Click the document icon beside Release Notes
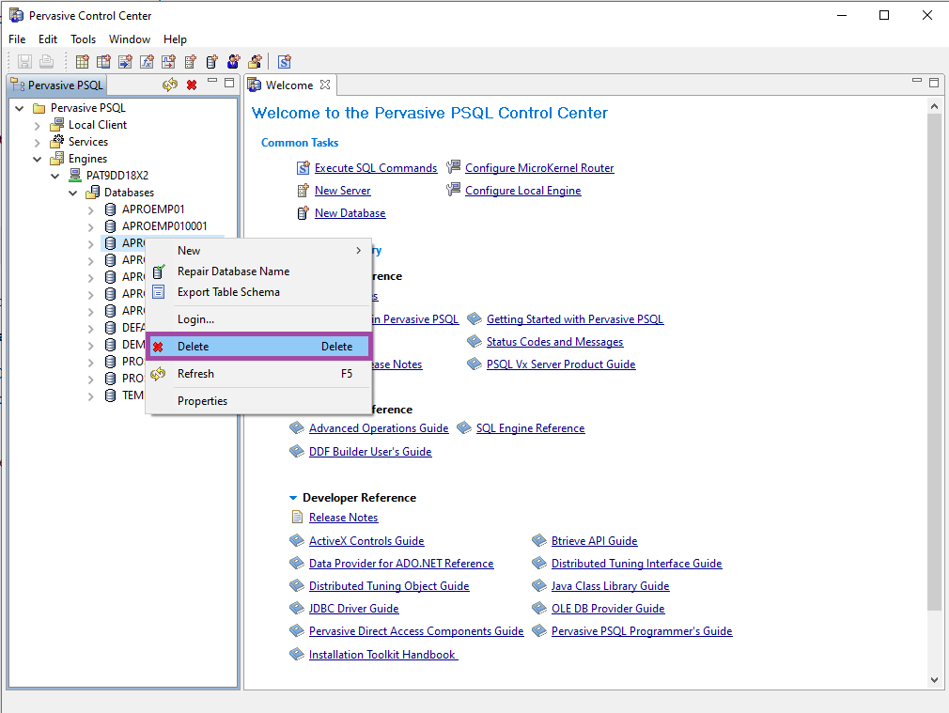 pyautogui.click(x=297, y=517)
